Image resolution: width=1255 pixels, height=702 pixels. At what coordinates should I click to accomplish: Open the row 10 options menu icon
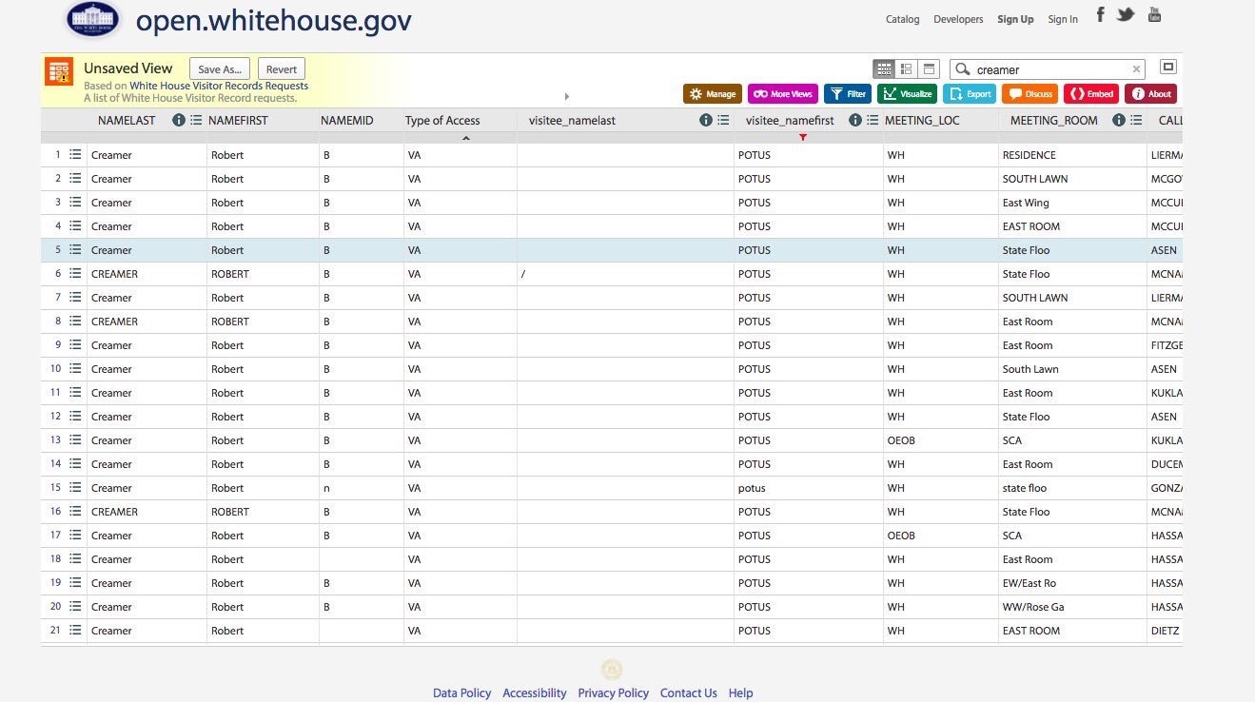click(x=75, y=368)
